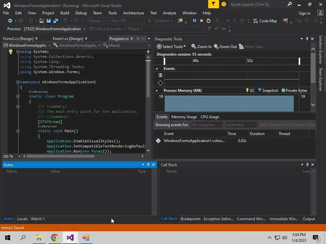Open Select Tools gear in Diagnostic Tools
Image resolution: width=326 pixels, height=244 pixels.
pos(171,46)
